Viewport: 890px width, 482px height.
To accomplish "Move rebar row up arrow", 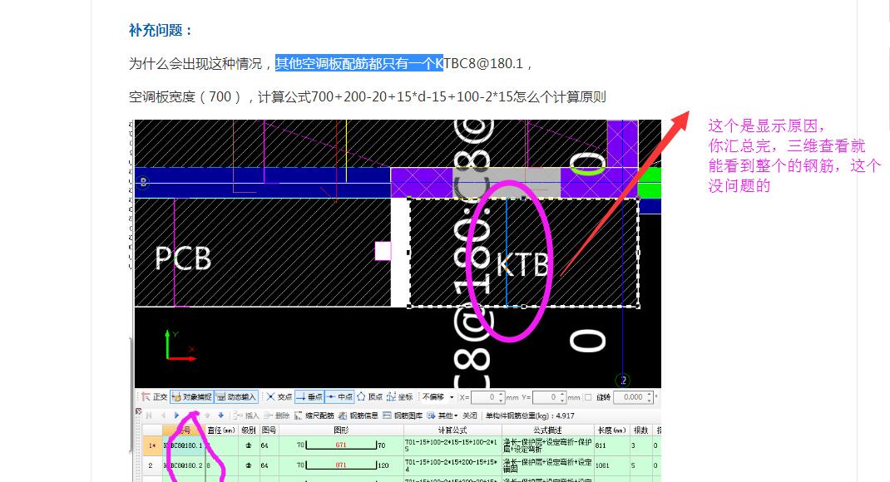I will (x=207, y=416).
